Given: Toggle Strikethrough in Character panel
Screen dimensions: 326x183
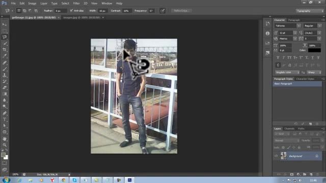Looking at the screenshot, I should (318, 57).
